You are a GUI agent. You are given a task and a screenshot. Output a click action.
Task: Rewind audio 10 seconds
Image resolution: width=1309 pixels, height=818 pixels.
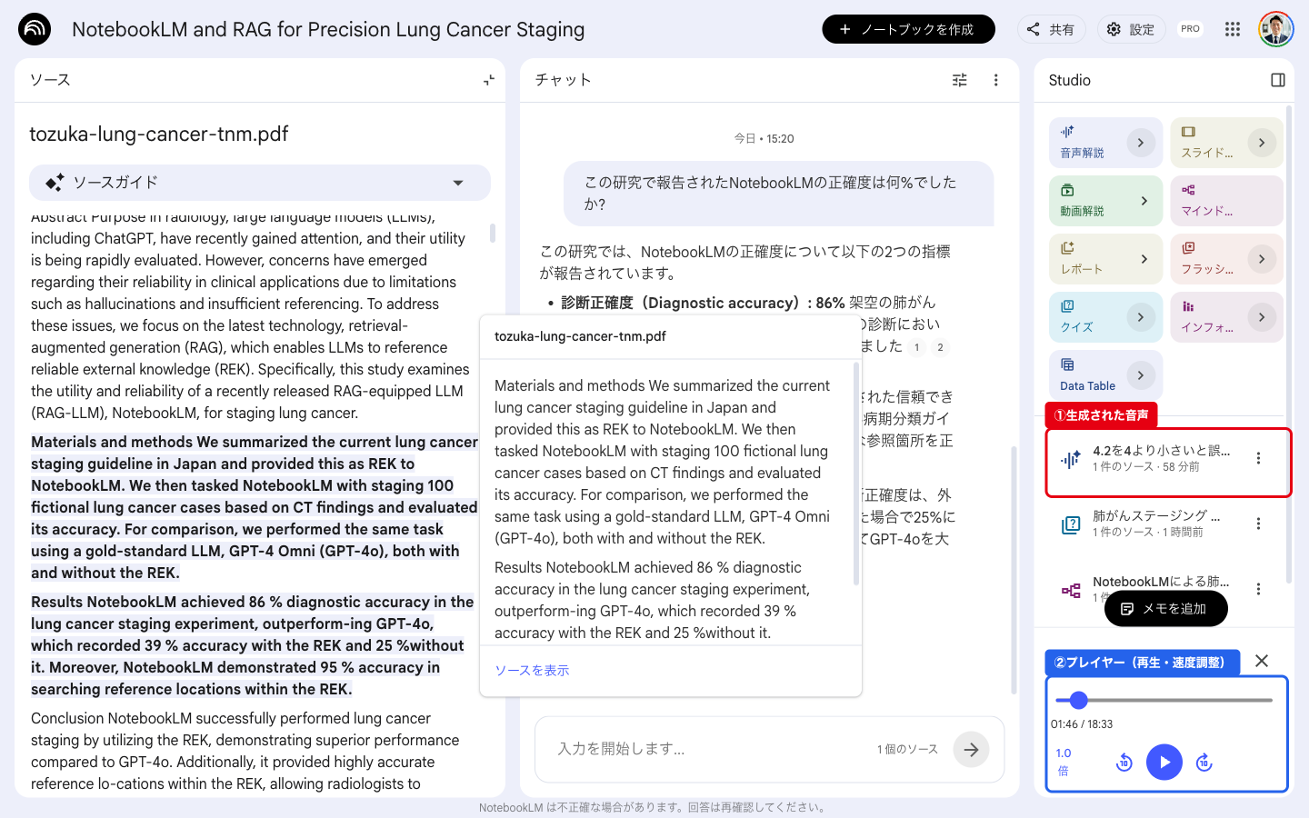1124,763
